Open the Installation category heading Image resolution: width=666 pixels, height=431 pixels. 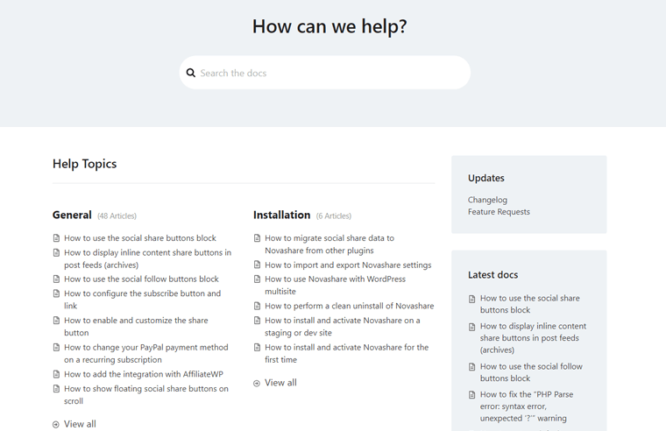pos(281,215)
